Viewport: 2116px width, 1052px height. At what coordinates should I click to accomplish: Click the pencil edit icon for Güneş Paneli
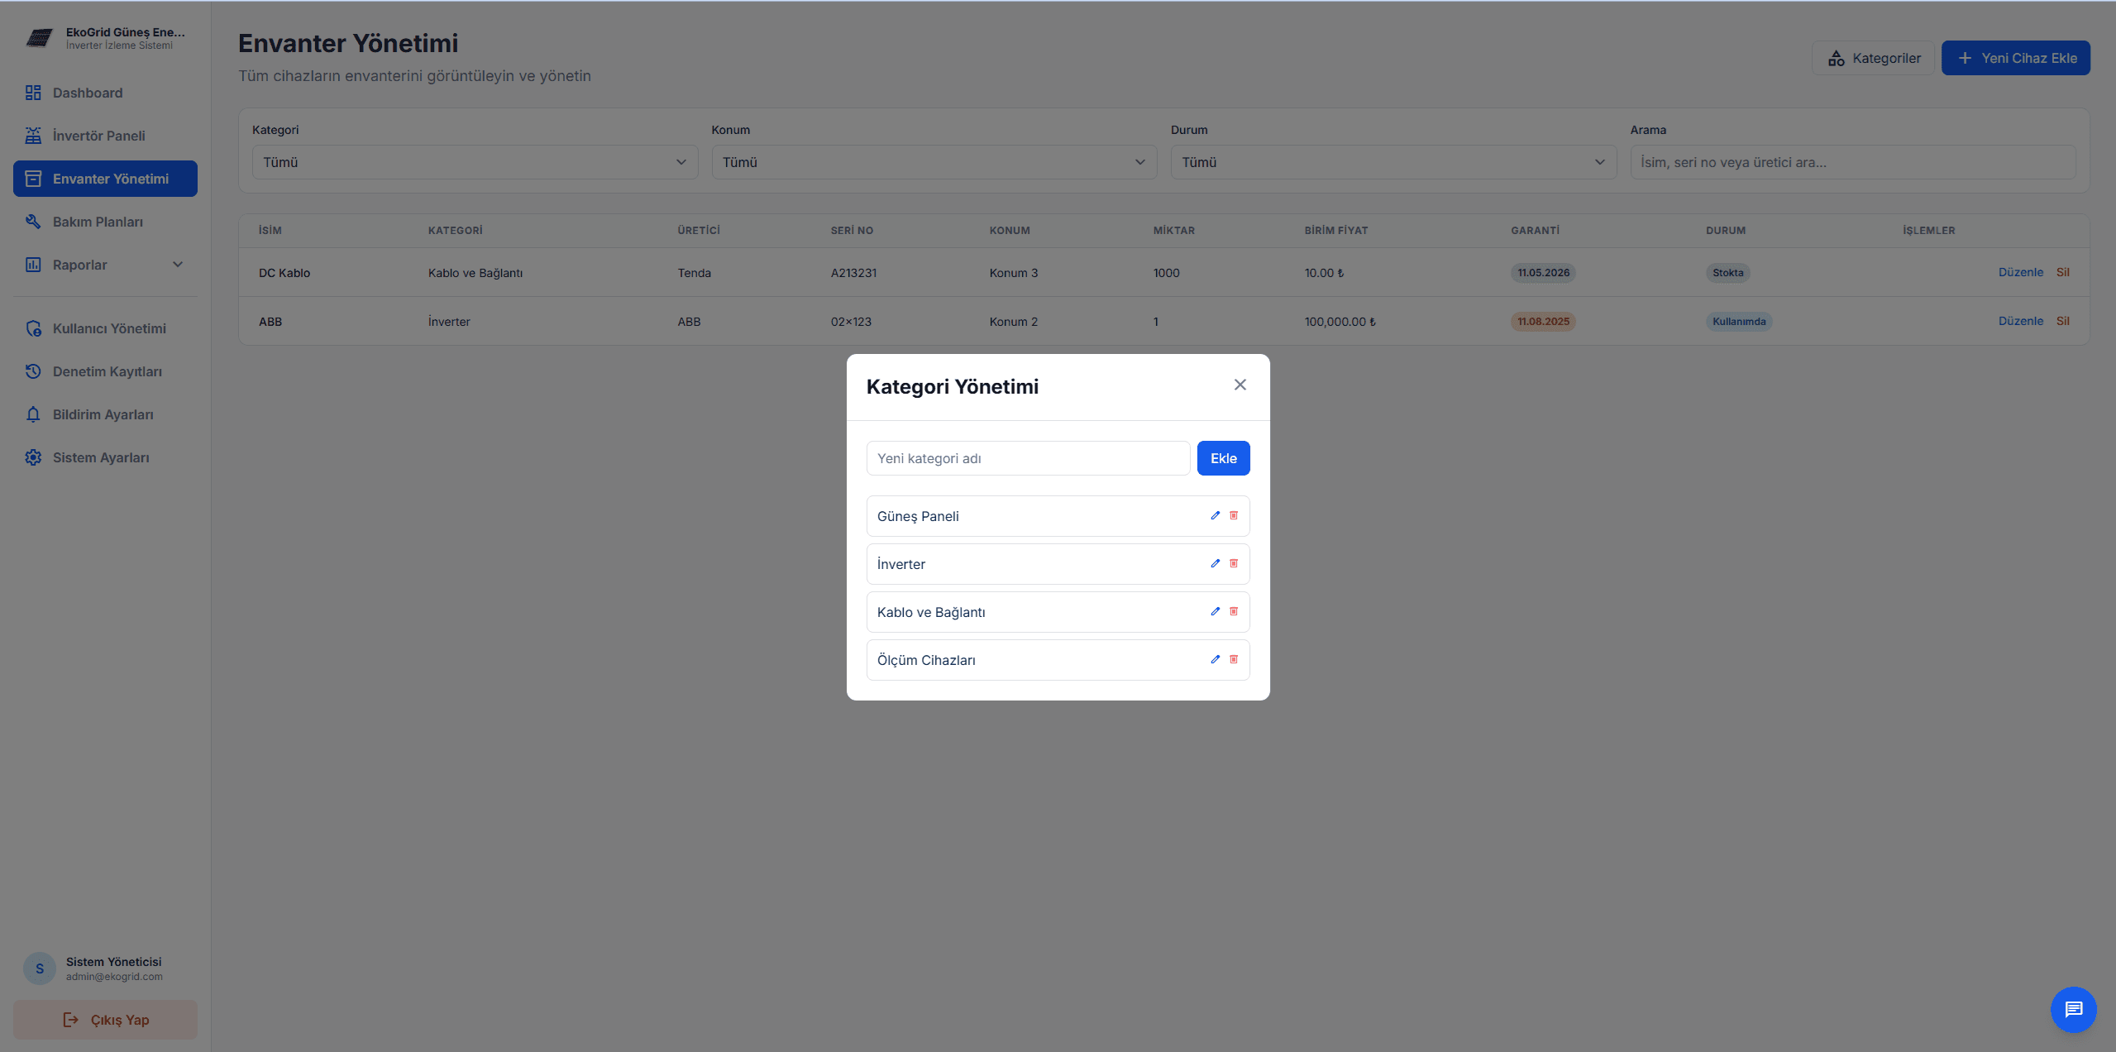coord(1215,515)
